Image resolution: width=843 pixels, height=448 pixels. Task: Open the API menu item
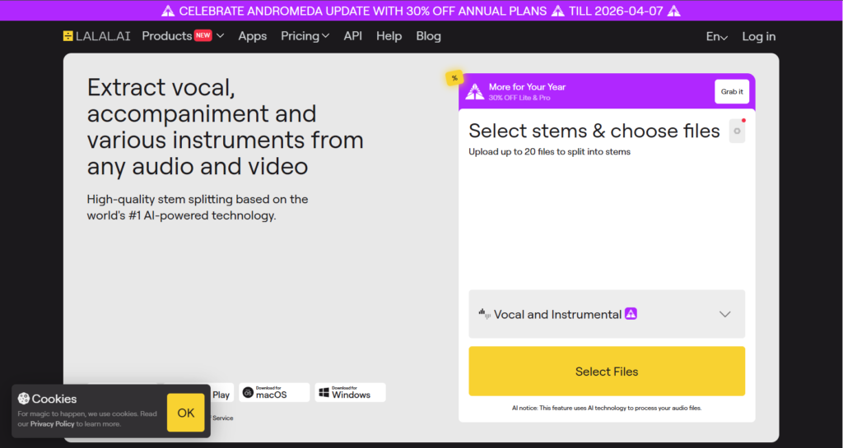click(353, 36)
